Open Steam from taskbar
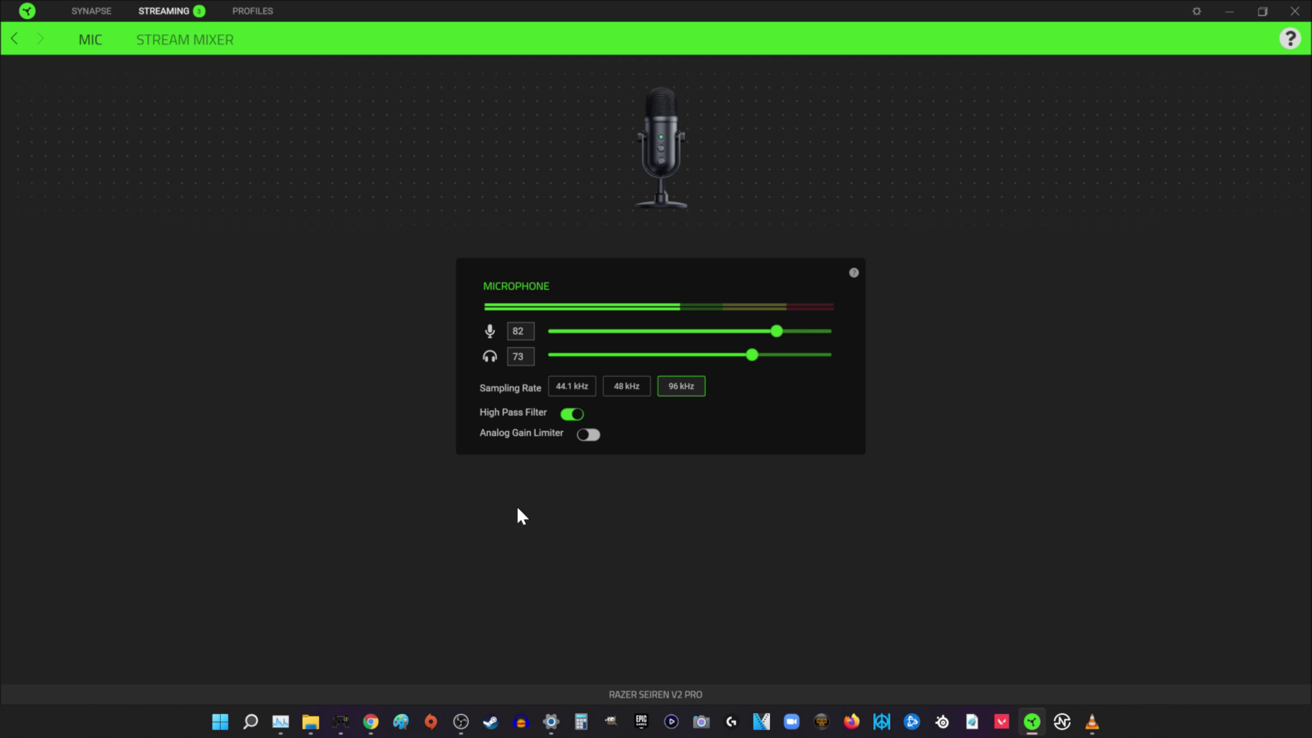1312x738 pixels. coord(491,722)
